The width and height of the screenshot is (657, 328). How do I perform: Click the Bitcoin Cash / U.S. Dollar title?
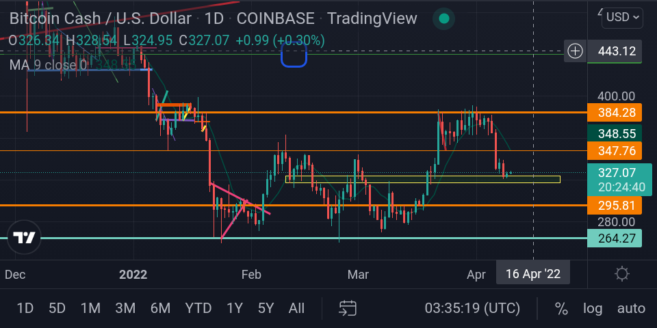click(100, 18)
